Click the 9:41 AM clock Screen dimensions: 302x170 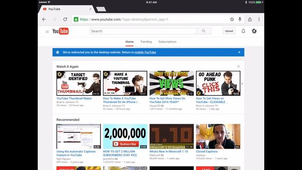tap(151, 2)
